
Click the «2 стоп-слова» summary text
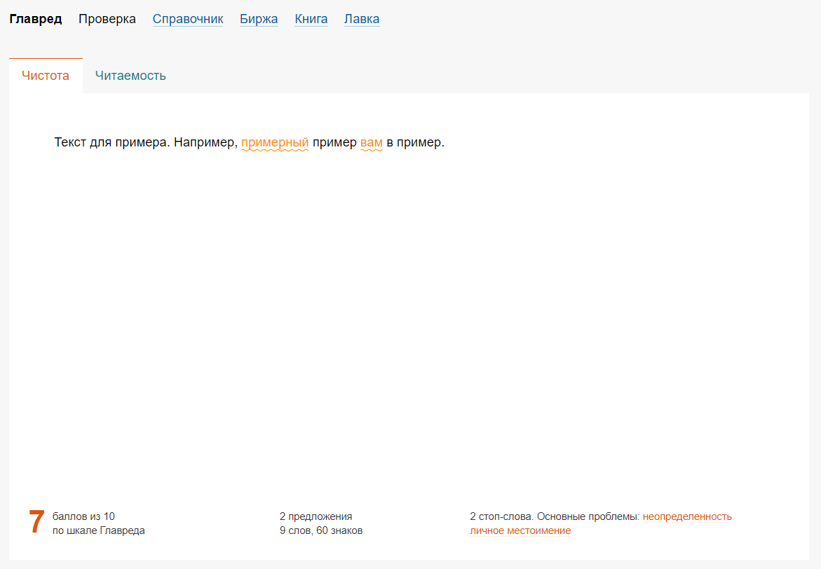503,516
